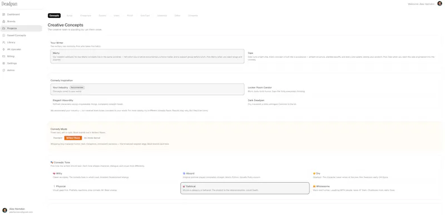Screen dimensions: 445x215
Task: Click the Absurd tone circle icon
Action: [x=184, y=173]
